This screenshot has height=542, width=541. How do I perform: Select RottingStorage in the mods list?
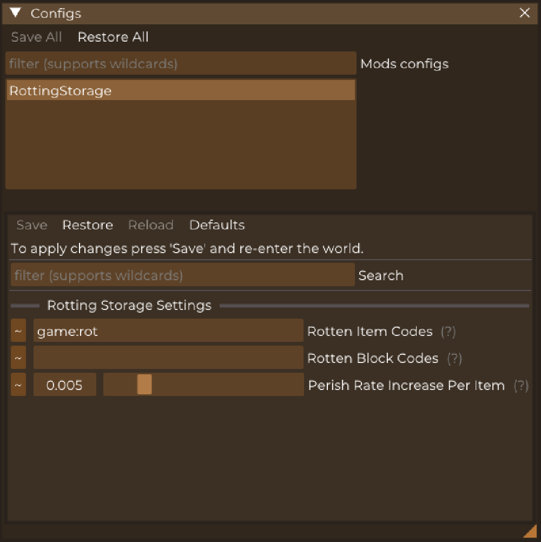181,91
